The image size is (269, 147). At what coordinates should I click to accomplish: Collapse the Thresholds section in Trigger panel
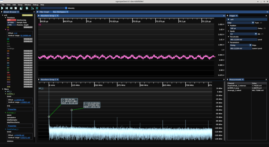pos(229,37)
